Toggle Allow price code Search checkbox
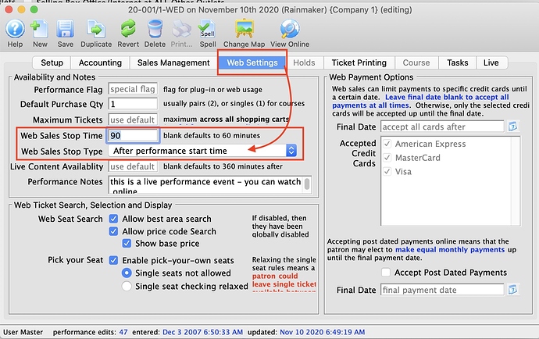 [x=113, y=231]
